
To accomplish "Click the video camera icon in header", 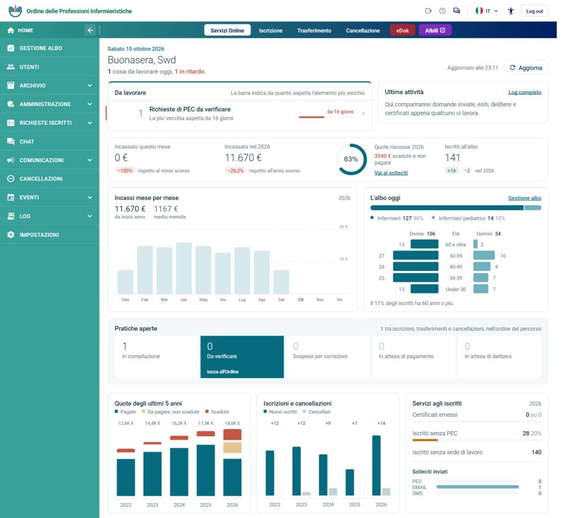I will pos(428,11).
